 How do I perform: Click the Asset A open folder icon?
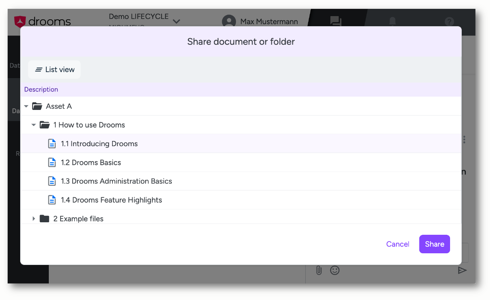37,106
